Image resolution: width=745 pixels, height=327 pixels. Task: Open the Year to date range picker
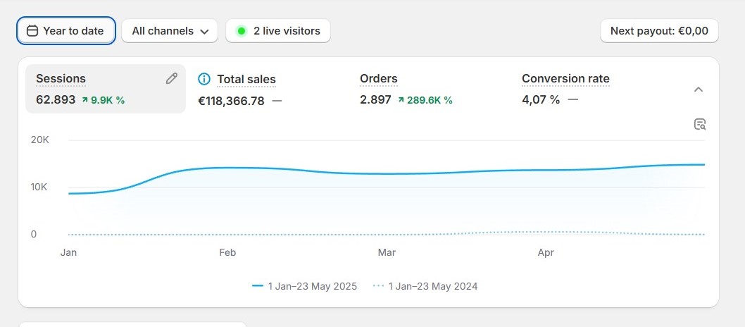[x=66, y=31]
